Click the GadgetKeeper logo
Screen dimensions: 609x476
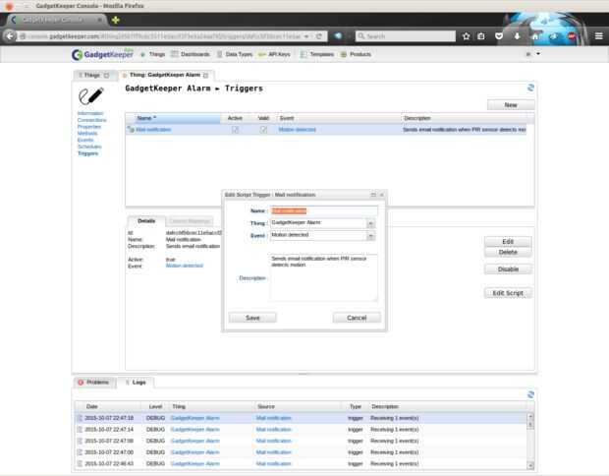point(102,54)
